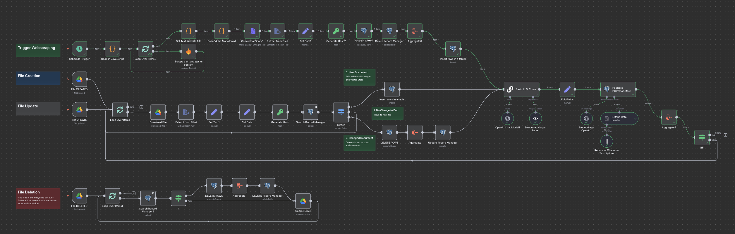Click the 0. New Document sticky note
This screenshot has width=735, height=234.
pos(359,77)
